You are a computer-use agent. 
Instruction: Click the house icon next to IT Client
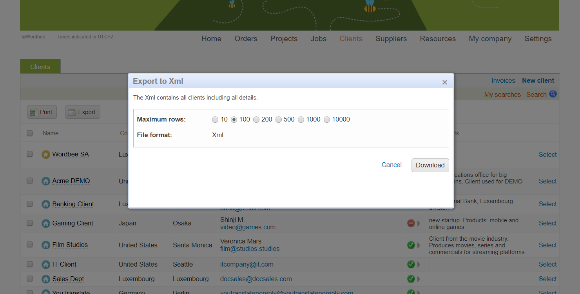[x=46, y=265]
